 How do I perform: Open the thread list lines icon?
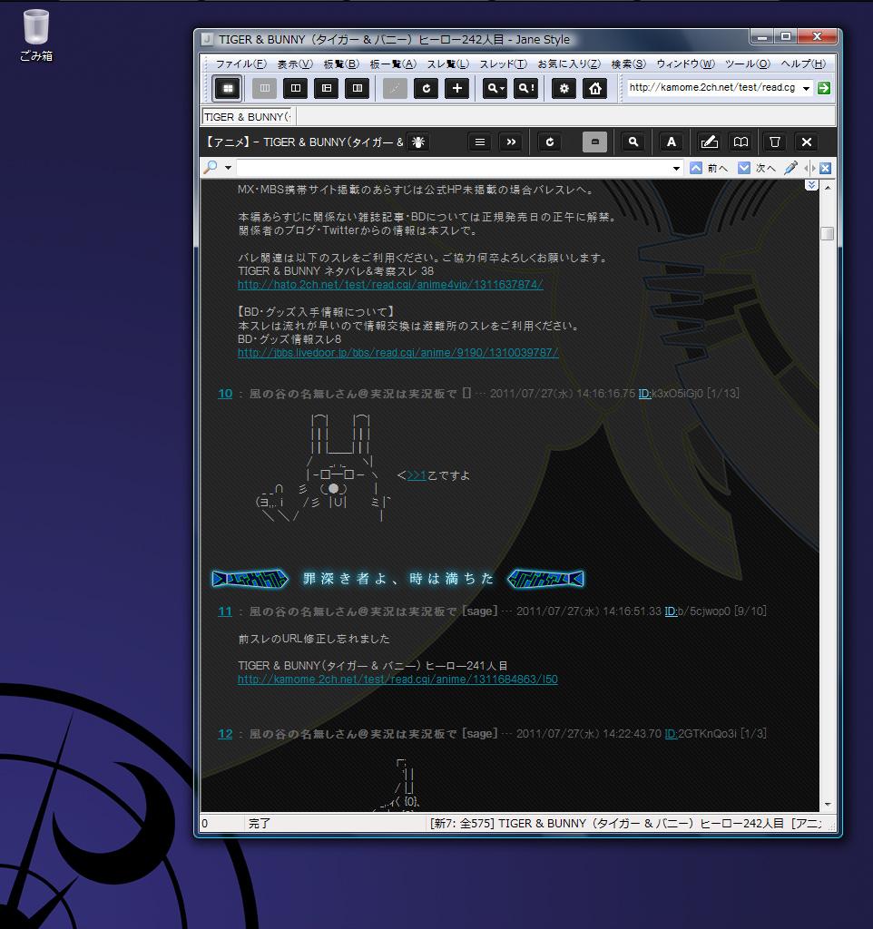click(x=479, y=142)
